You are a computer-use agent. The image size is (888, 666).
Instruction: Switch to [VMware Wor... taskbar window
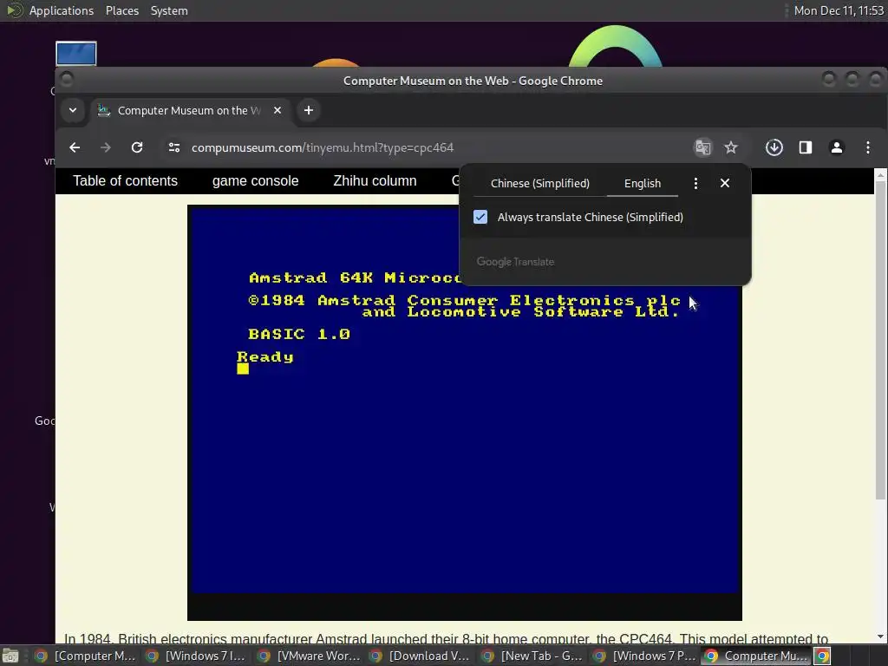click(310, 656)
